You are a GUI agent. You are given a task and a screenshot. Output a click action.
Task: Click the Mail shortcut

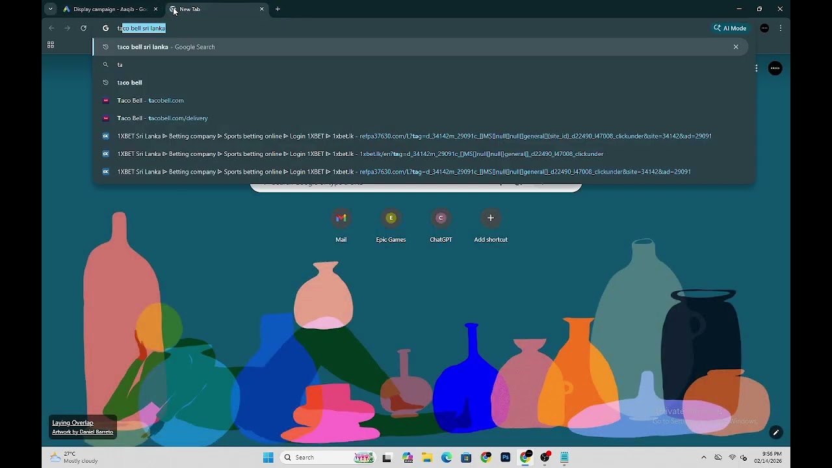(x=341, y=226)
